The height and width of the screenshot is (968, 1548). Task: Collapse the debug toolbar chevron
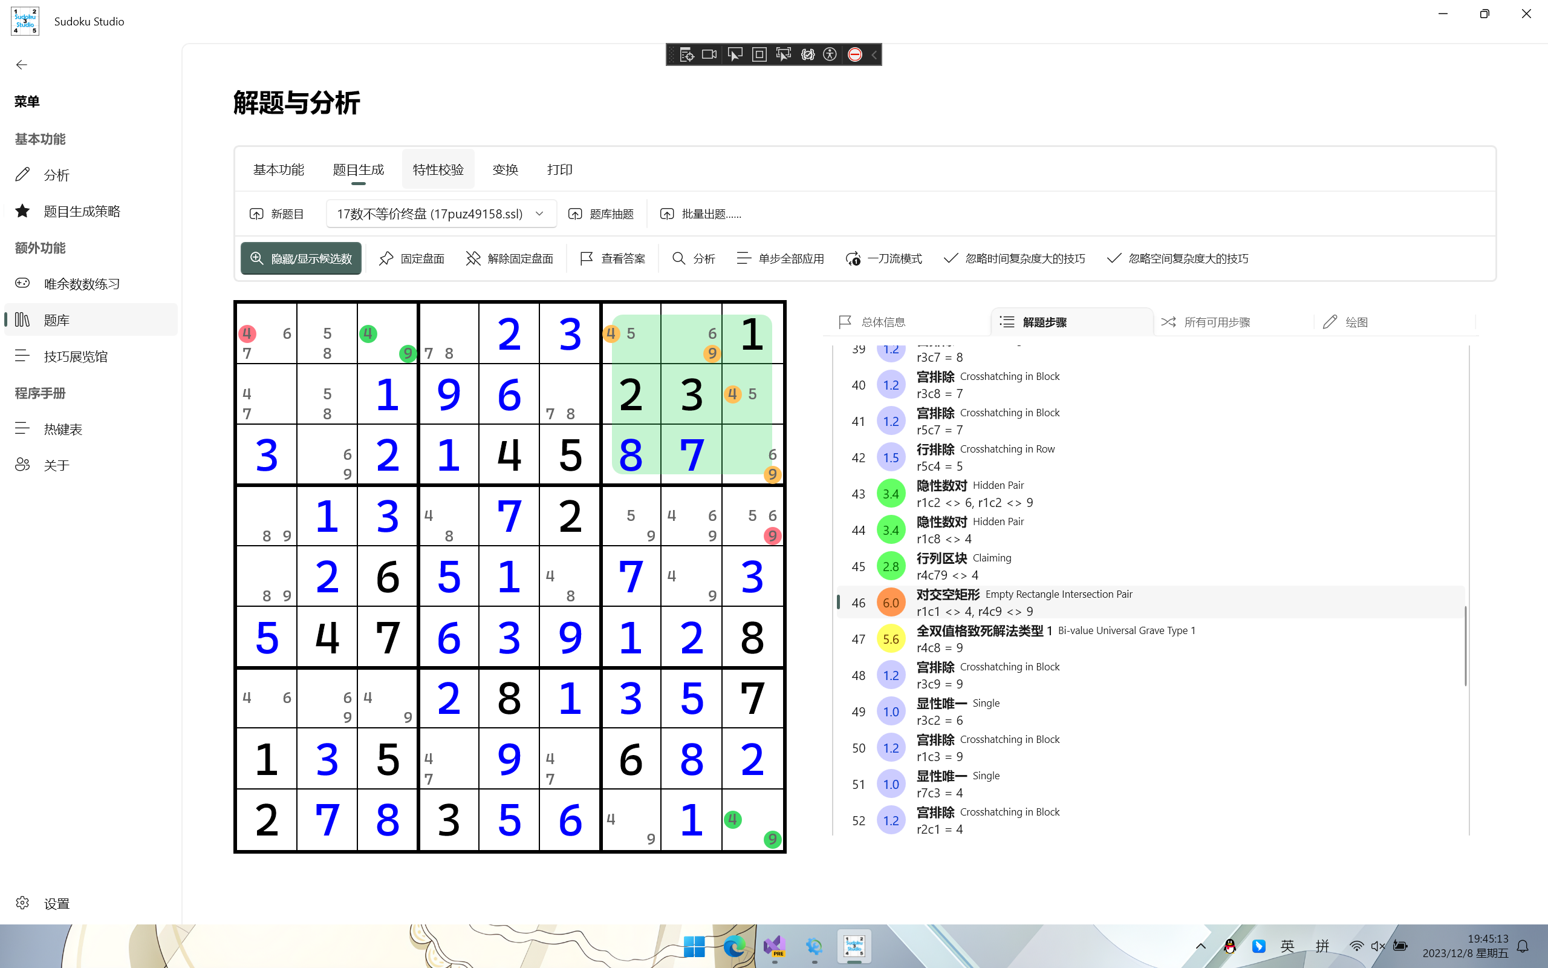(874, 54)
